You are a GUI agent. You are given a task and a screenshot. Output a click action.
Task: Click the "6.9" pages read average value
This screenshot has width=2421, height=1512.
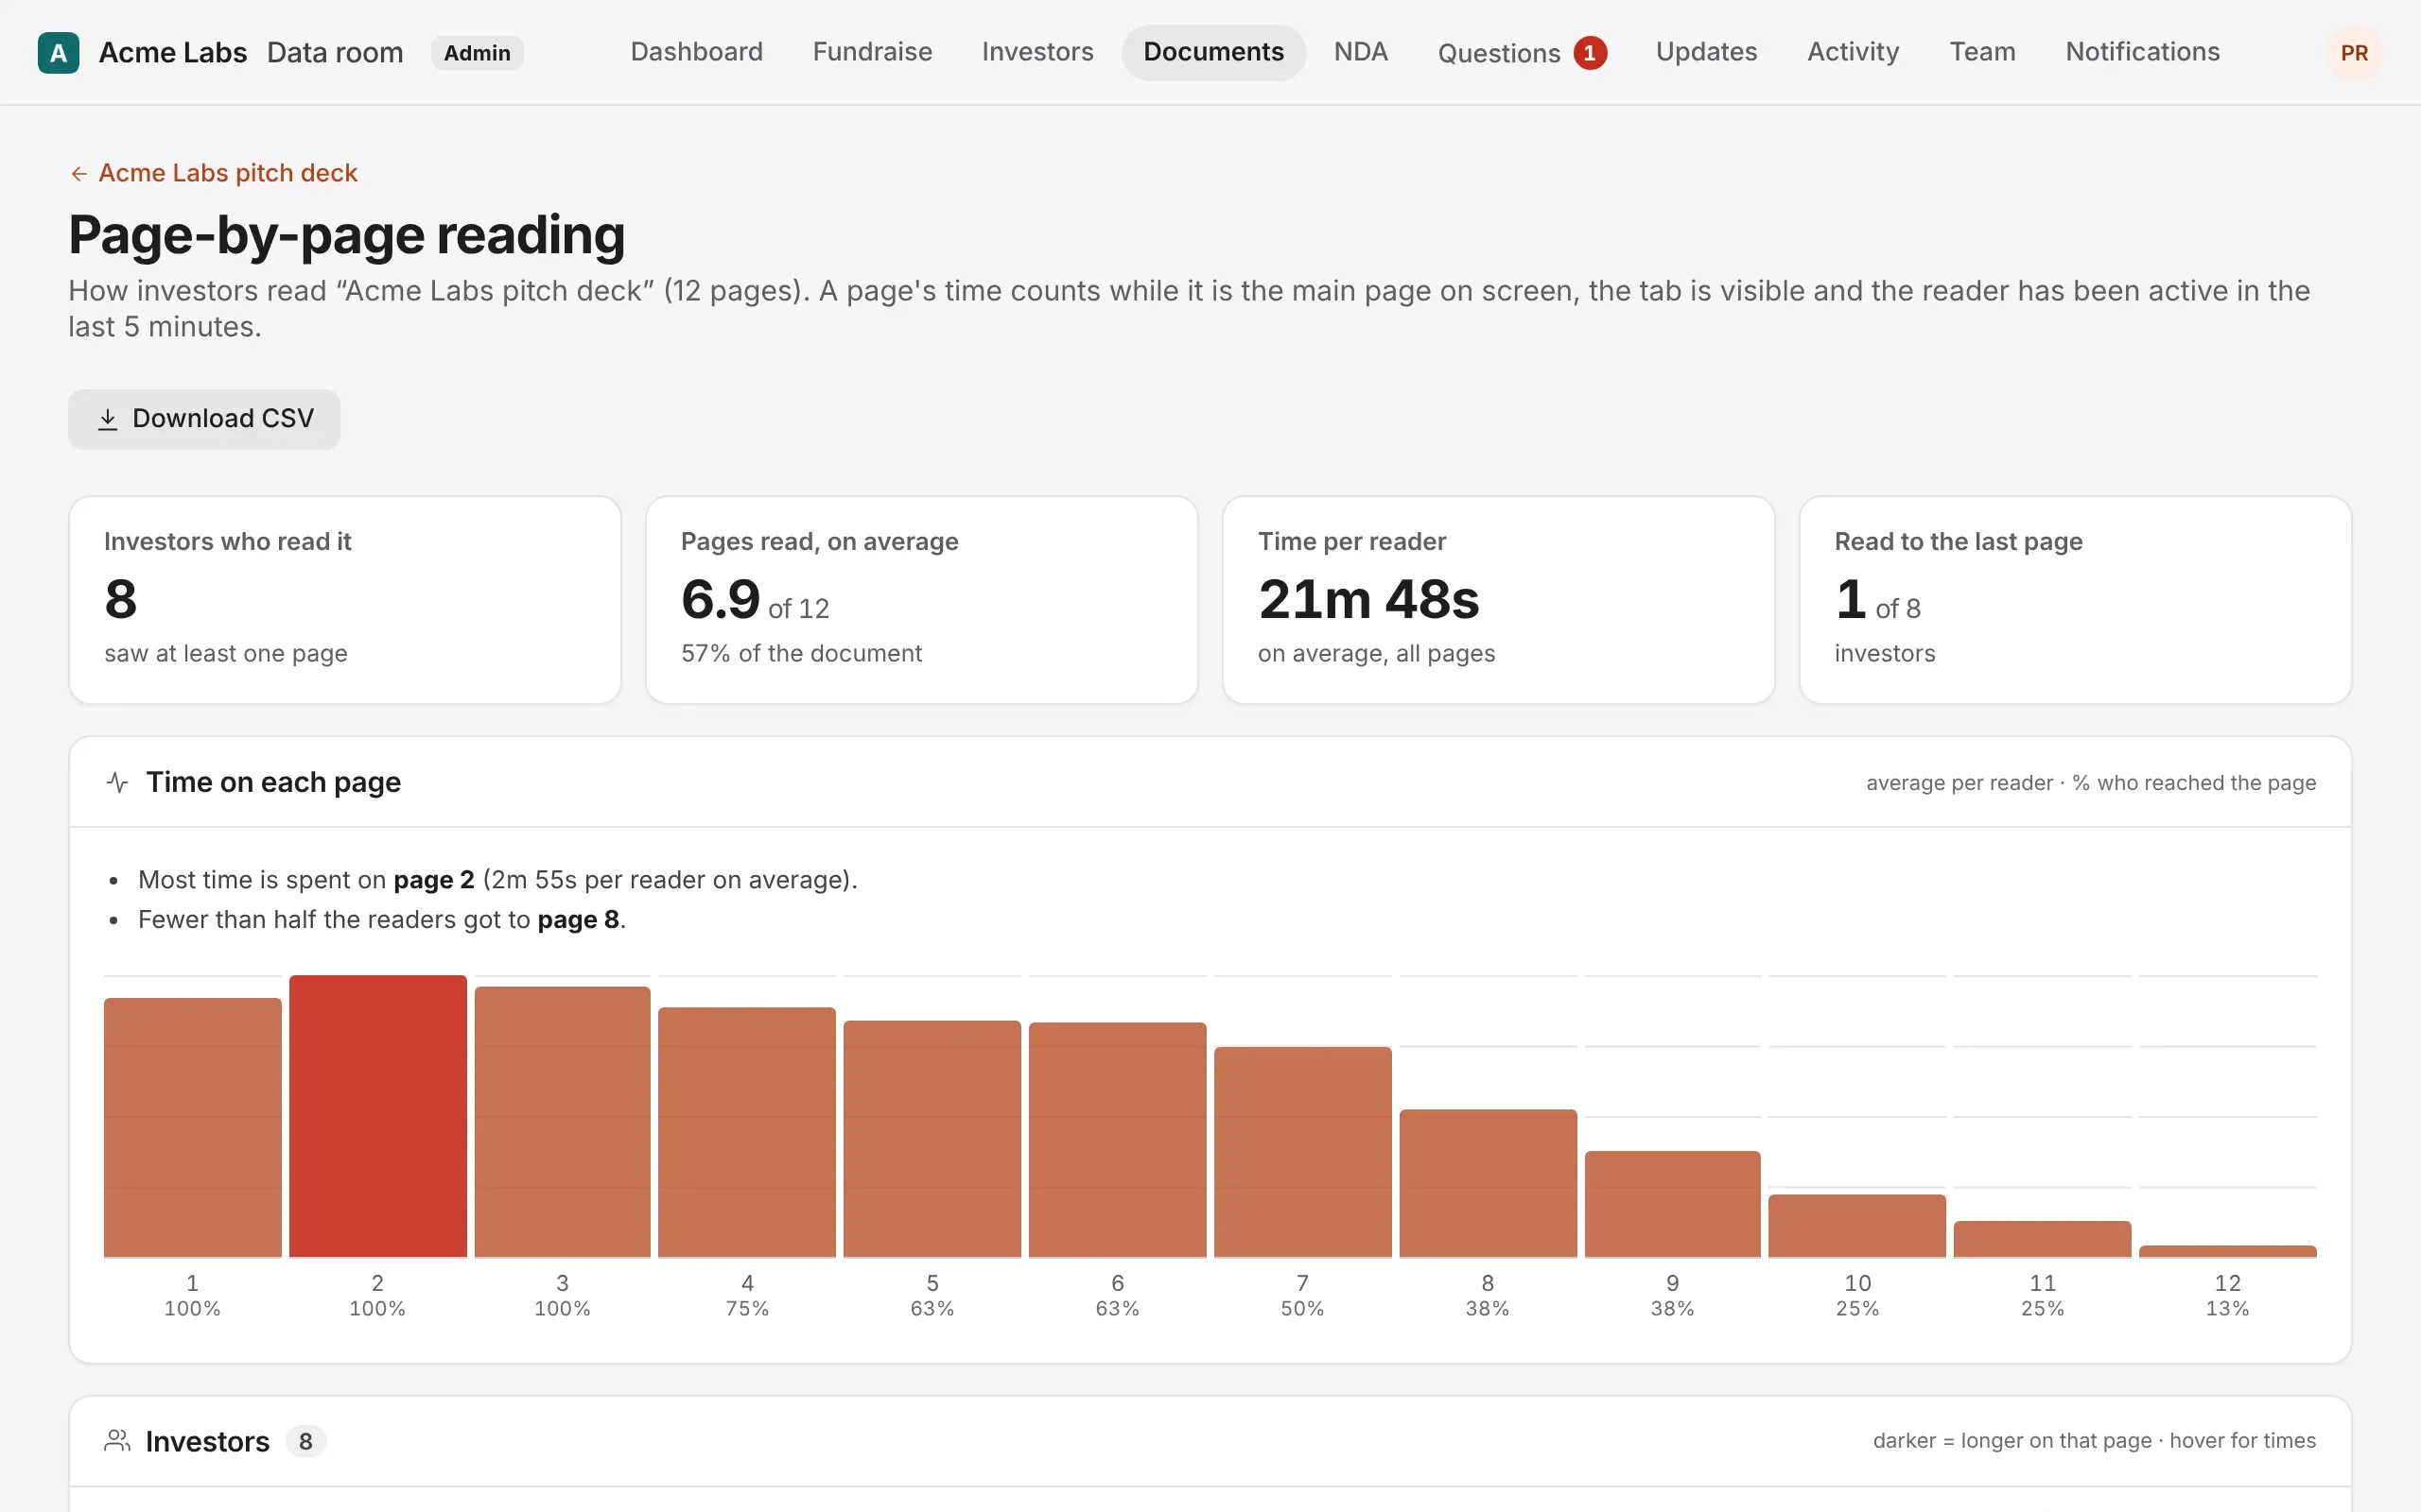pyautogui.click(x=721, y=599)
